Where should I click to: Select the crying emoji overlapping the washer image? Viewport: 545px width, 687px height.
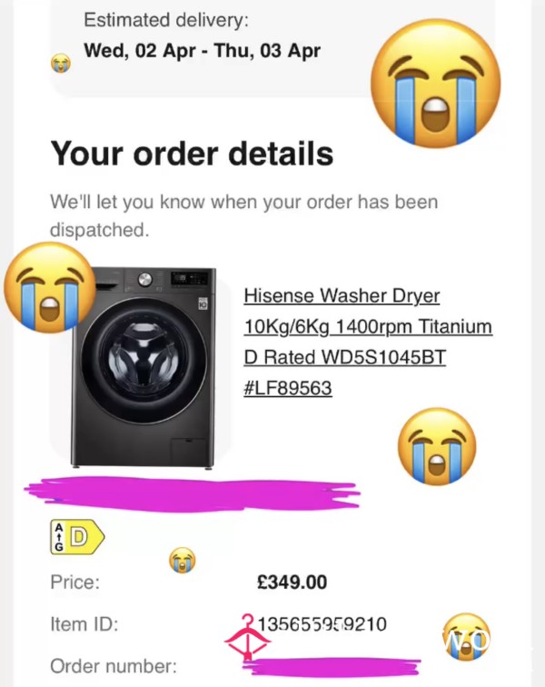(x=50, y=287)
